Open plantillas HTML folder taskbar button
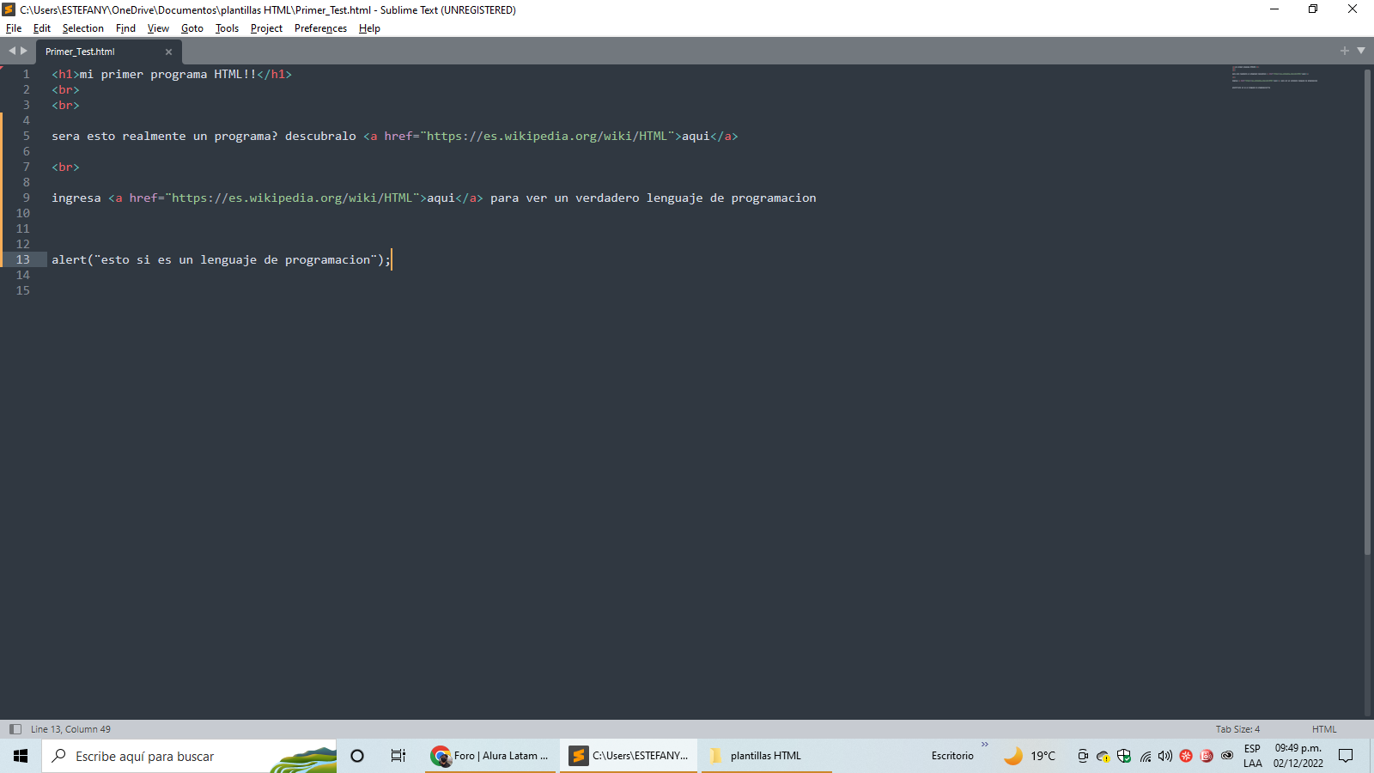Screen dimensions: 1374x773 tap(767, 756)
